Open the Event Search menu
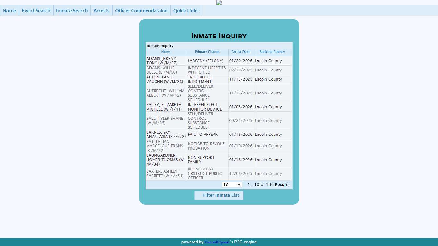The width and height of the screenshot is (438, 246). (x=36, y=11)
